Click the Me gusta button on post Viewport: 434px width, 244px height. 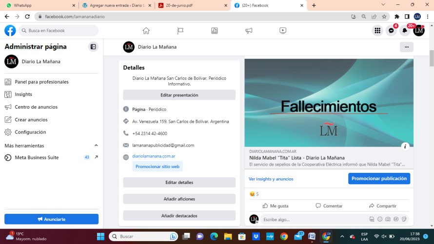275,206
